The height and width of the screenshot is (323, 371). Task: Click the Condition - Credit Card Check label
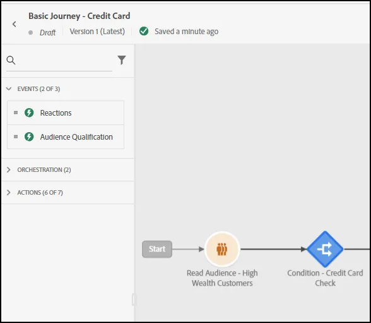tap(325, 278)
